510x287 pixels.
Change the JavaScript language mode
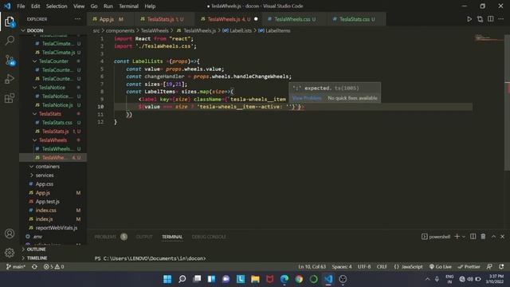point(412,266)
